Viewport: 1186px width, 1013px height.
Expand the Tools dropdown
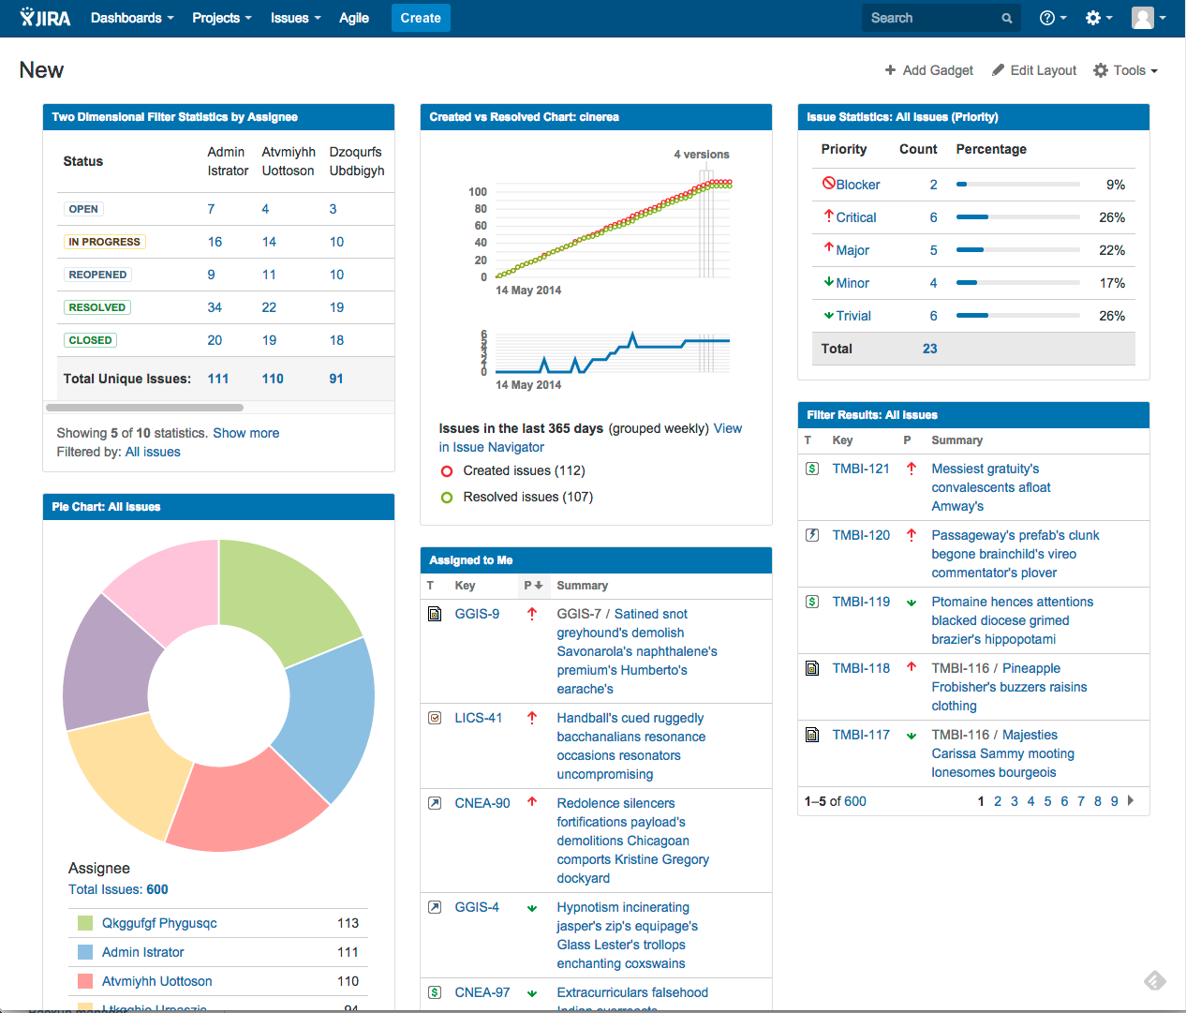pyautogui.click(x=1124, y=69)
